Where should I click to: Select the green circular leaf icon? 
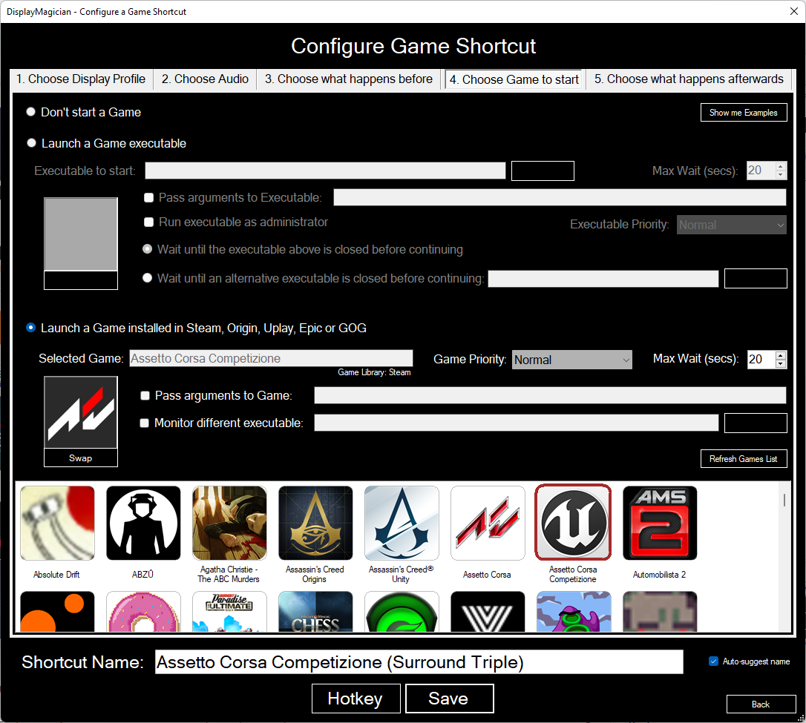click(x=402, y=612)
